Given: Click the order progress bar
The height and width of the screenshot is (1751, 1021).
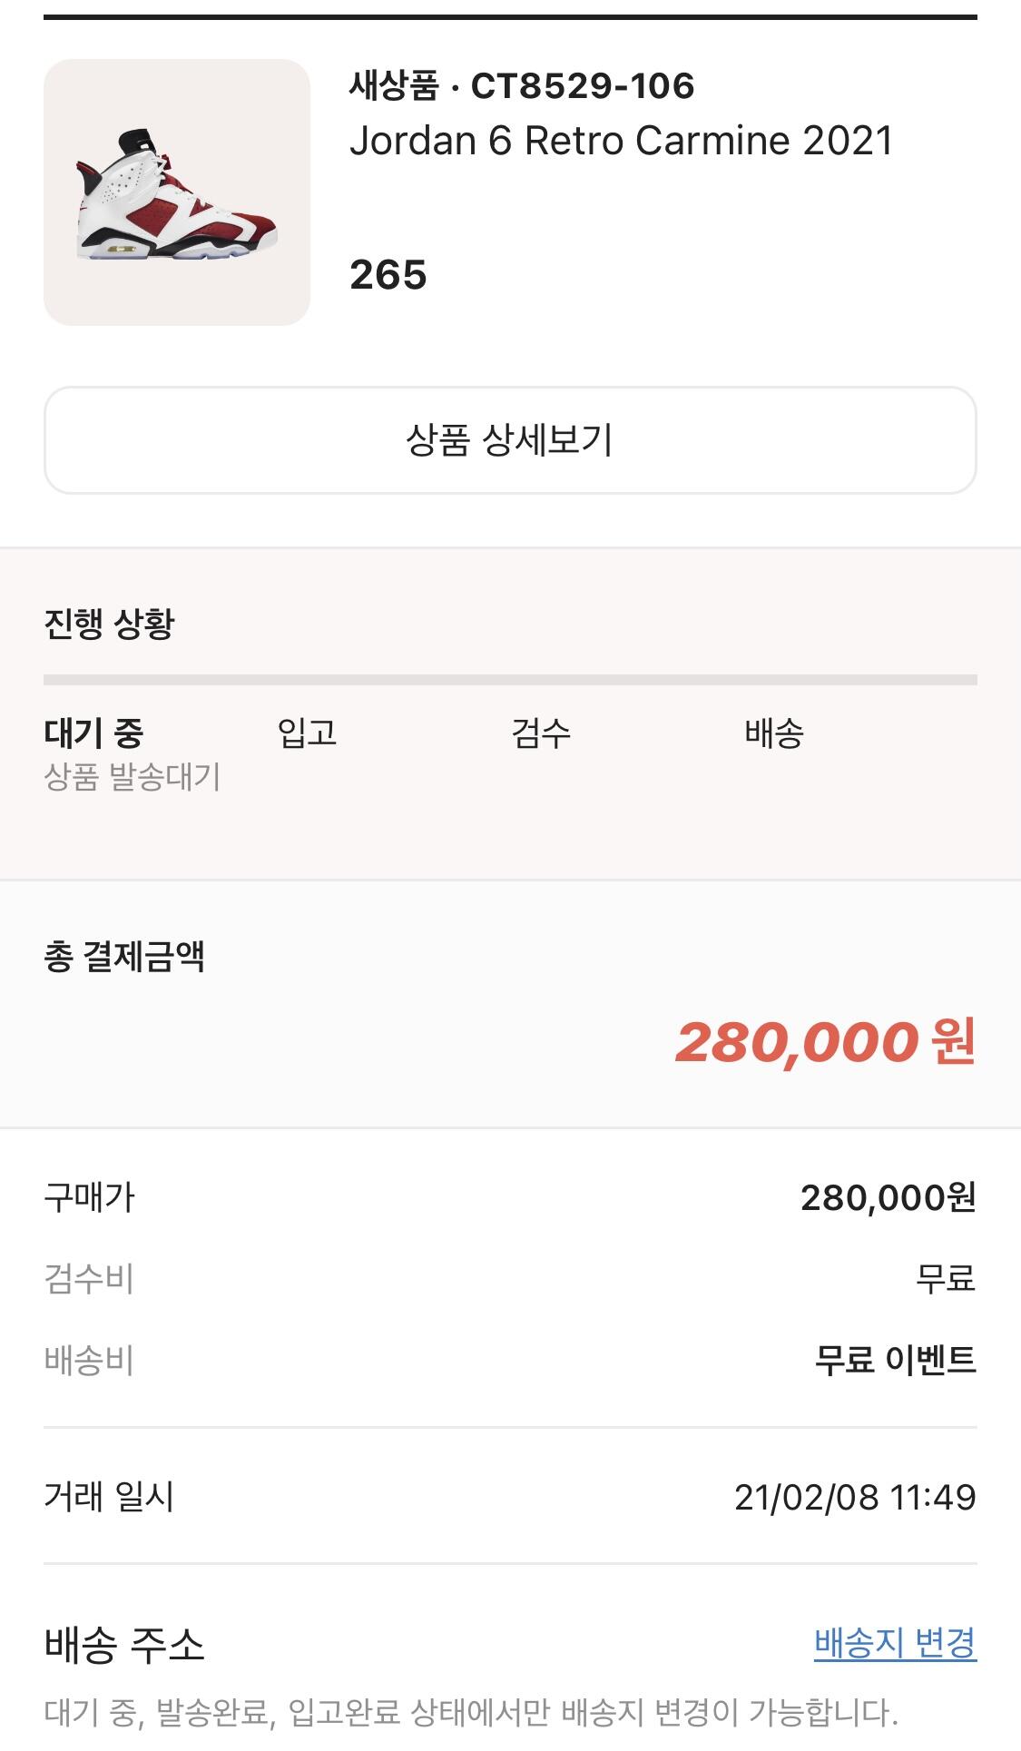Looking at the screenshot, I should [x=510, y=680].
